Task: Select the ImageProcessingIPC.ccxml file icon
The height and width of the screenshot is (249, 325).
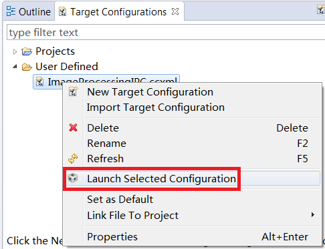Action: pyautogui.click(x=39, y=81)
